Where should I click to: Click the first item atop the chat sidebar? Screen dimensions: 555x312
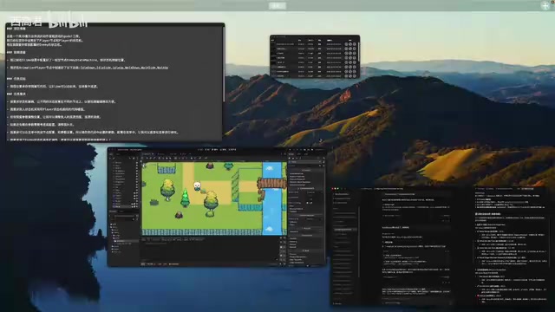342,194
